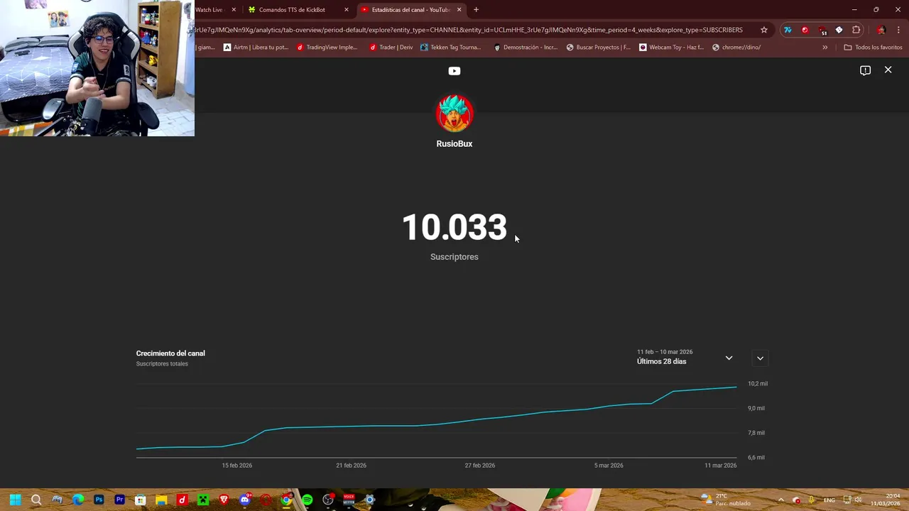
Task: Open the speaker volume tray icon
Action: pos(858,500)
